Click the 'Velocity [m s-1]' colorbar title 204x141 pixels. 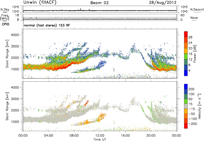pos(199,106)
